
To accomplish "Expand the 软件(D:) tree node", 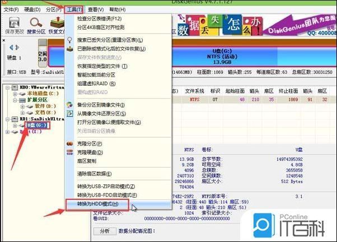I will pyautogui.click(x=22, y=106).
